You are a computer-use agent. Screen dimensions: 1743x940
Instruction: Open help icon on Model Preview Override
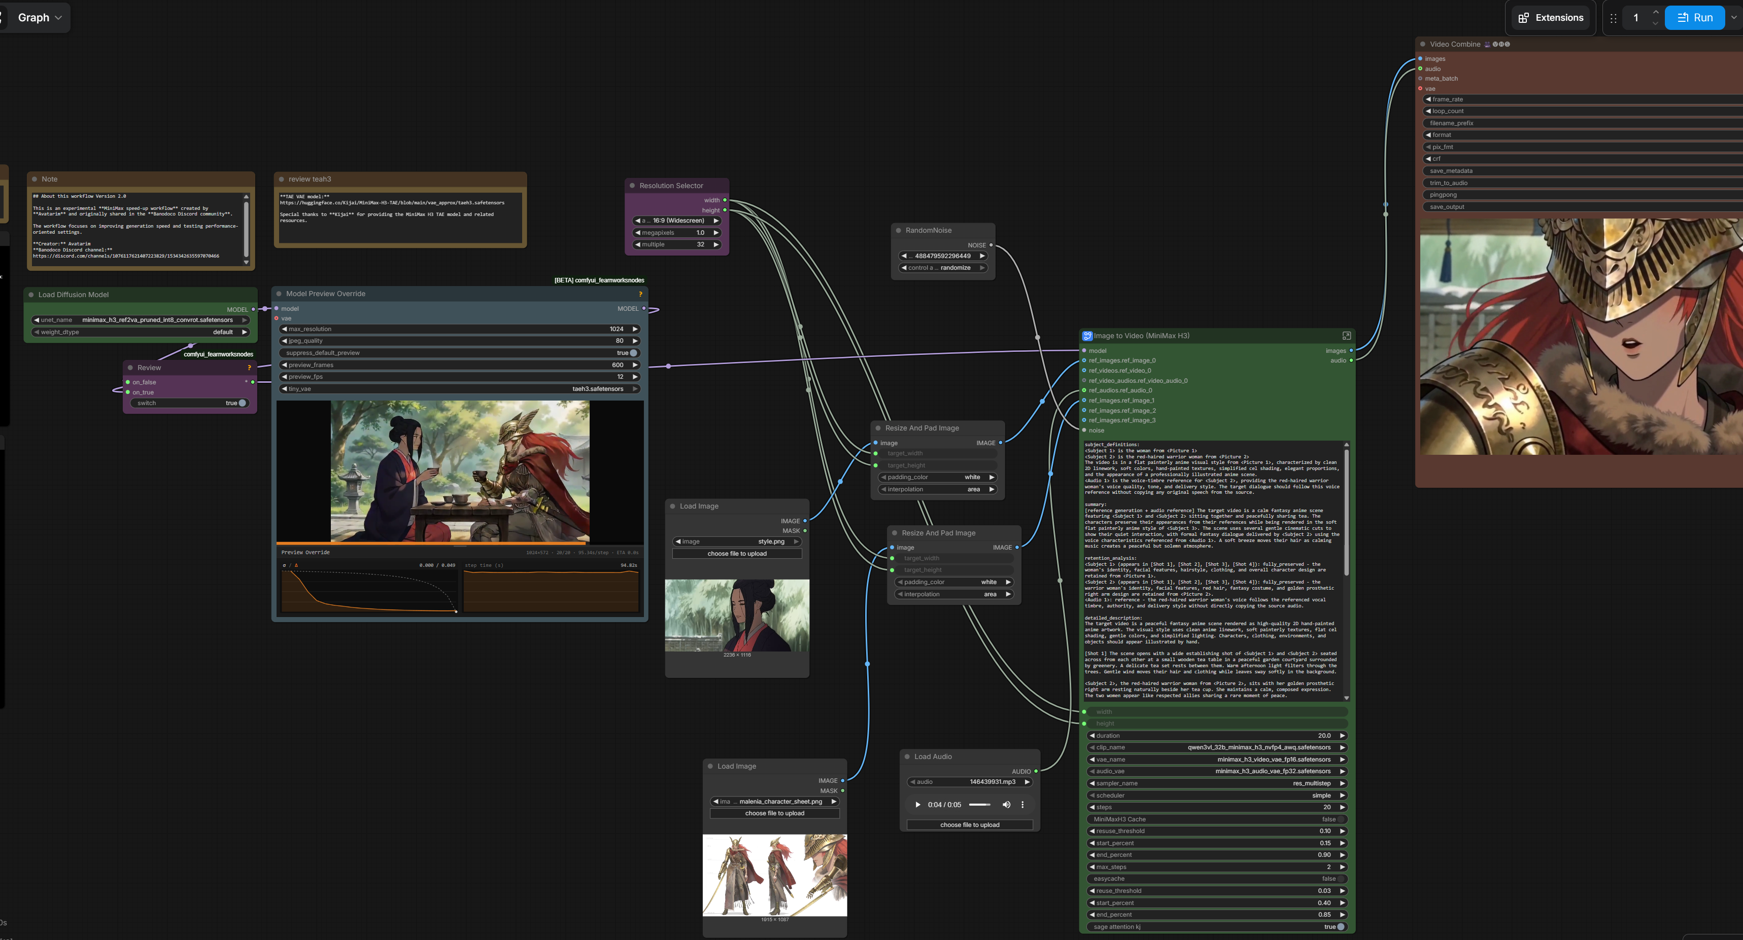pyautogui.click(x=640, y=294)
